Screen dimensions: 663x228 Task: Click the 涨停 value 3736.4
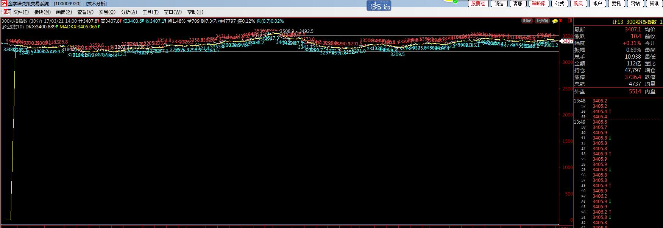coord(633,77)
